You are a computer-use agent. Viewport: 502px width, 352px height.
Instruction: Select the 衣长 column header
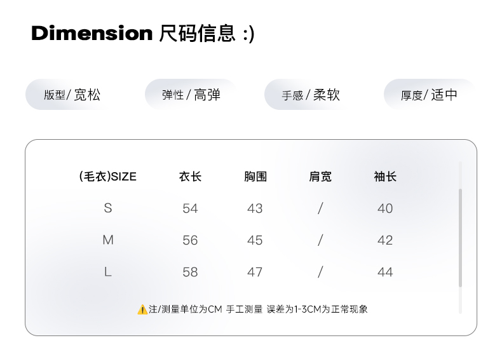[190, 177]
